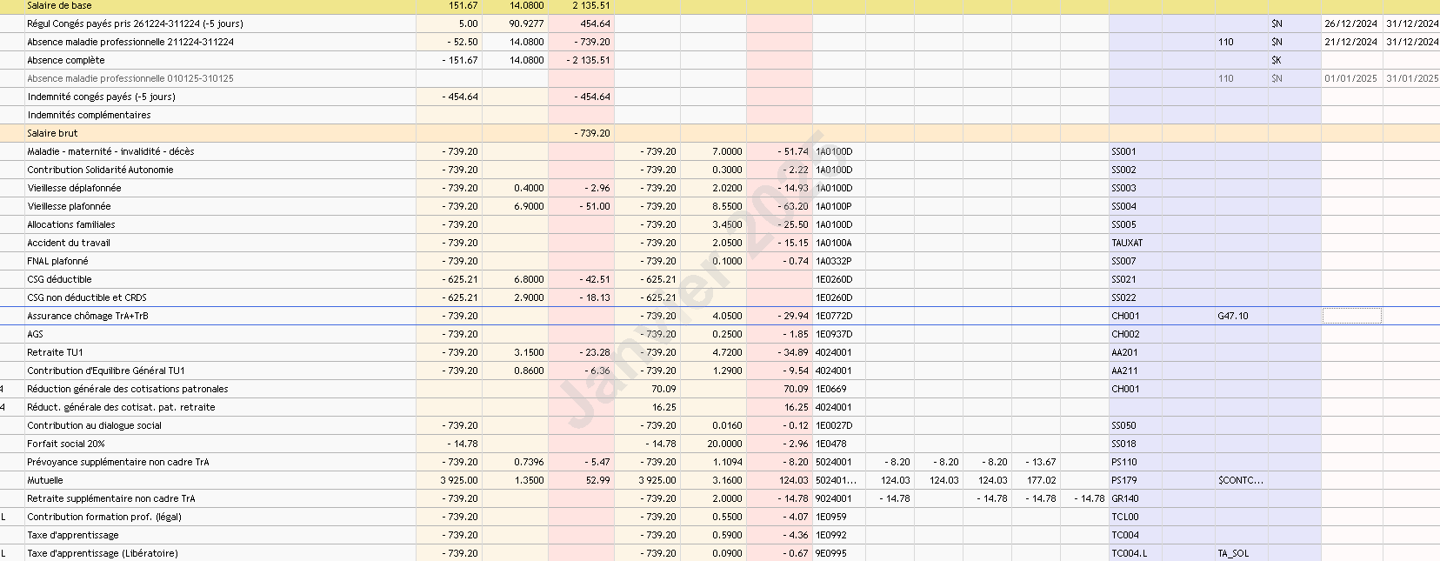Click the '$CONTC...' cell in Mutuelle row
This screenshot has width=1440, height=561.
pyautogui.click(x=1241, y=480)
